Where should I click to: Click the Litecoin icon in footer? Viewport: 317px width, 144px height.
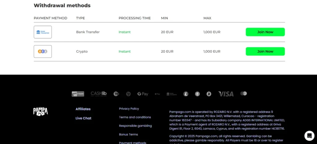click(186, 94)
